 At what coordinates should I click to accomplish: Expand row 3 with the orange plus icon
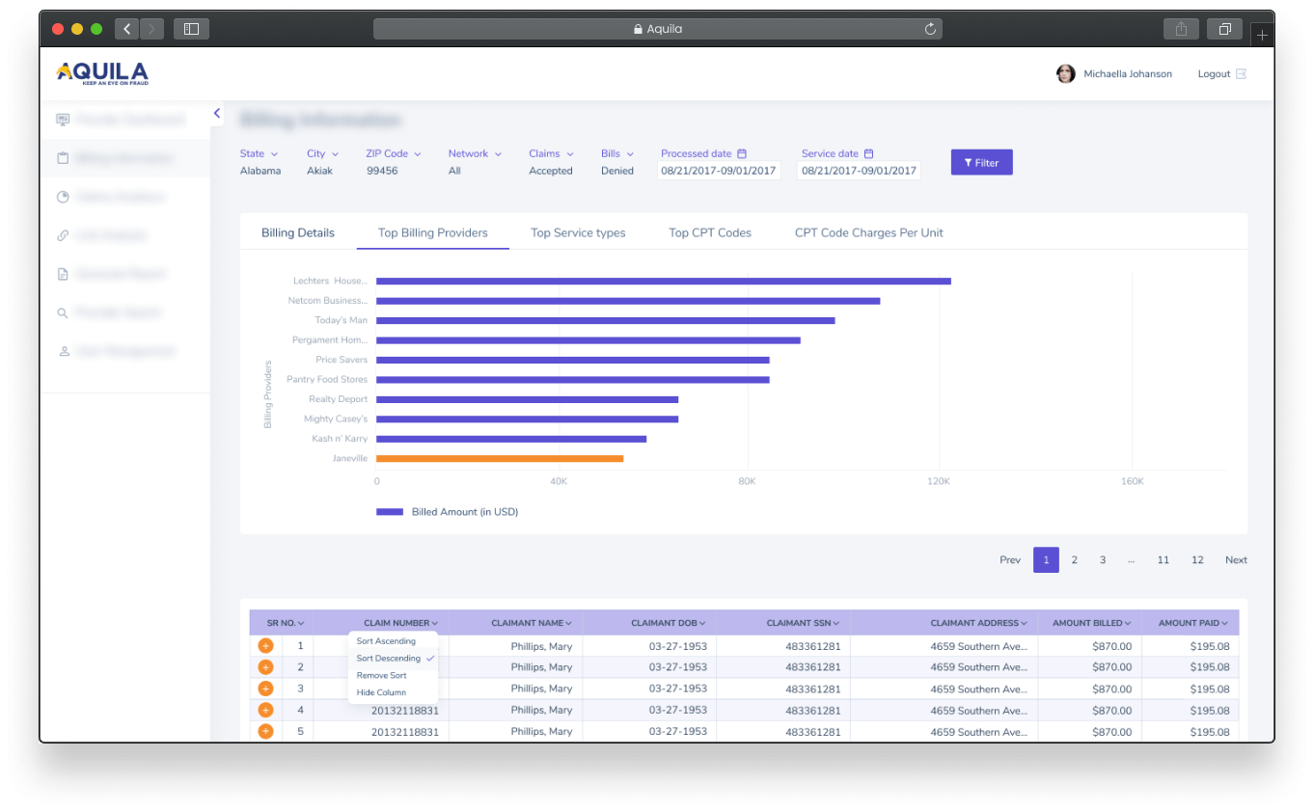(266, 689)
